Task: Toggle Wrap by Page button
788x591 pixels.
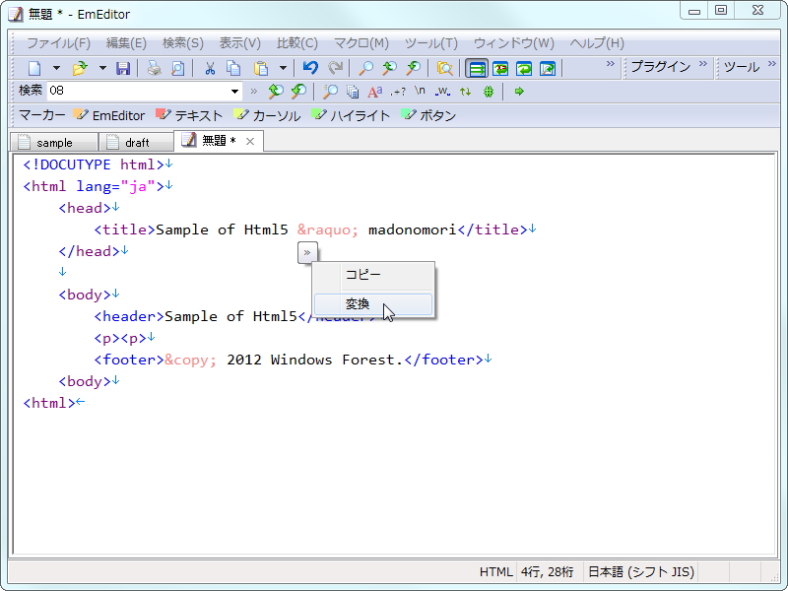Action: [x=548, y=68]
